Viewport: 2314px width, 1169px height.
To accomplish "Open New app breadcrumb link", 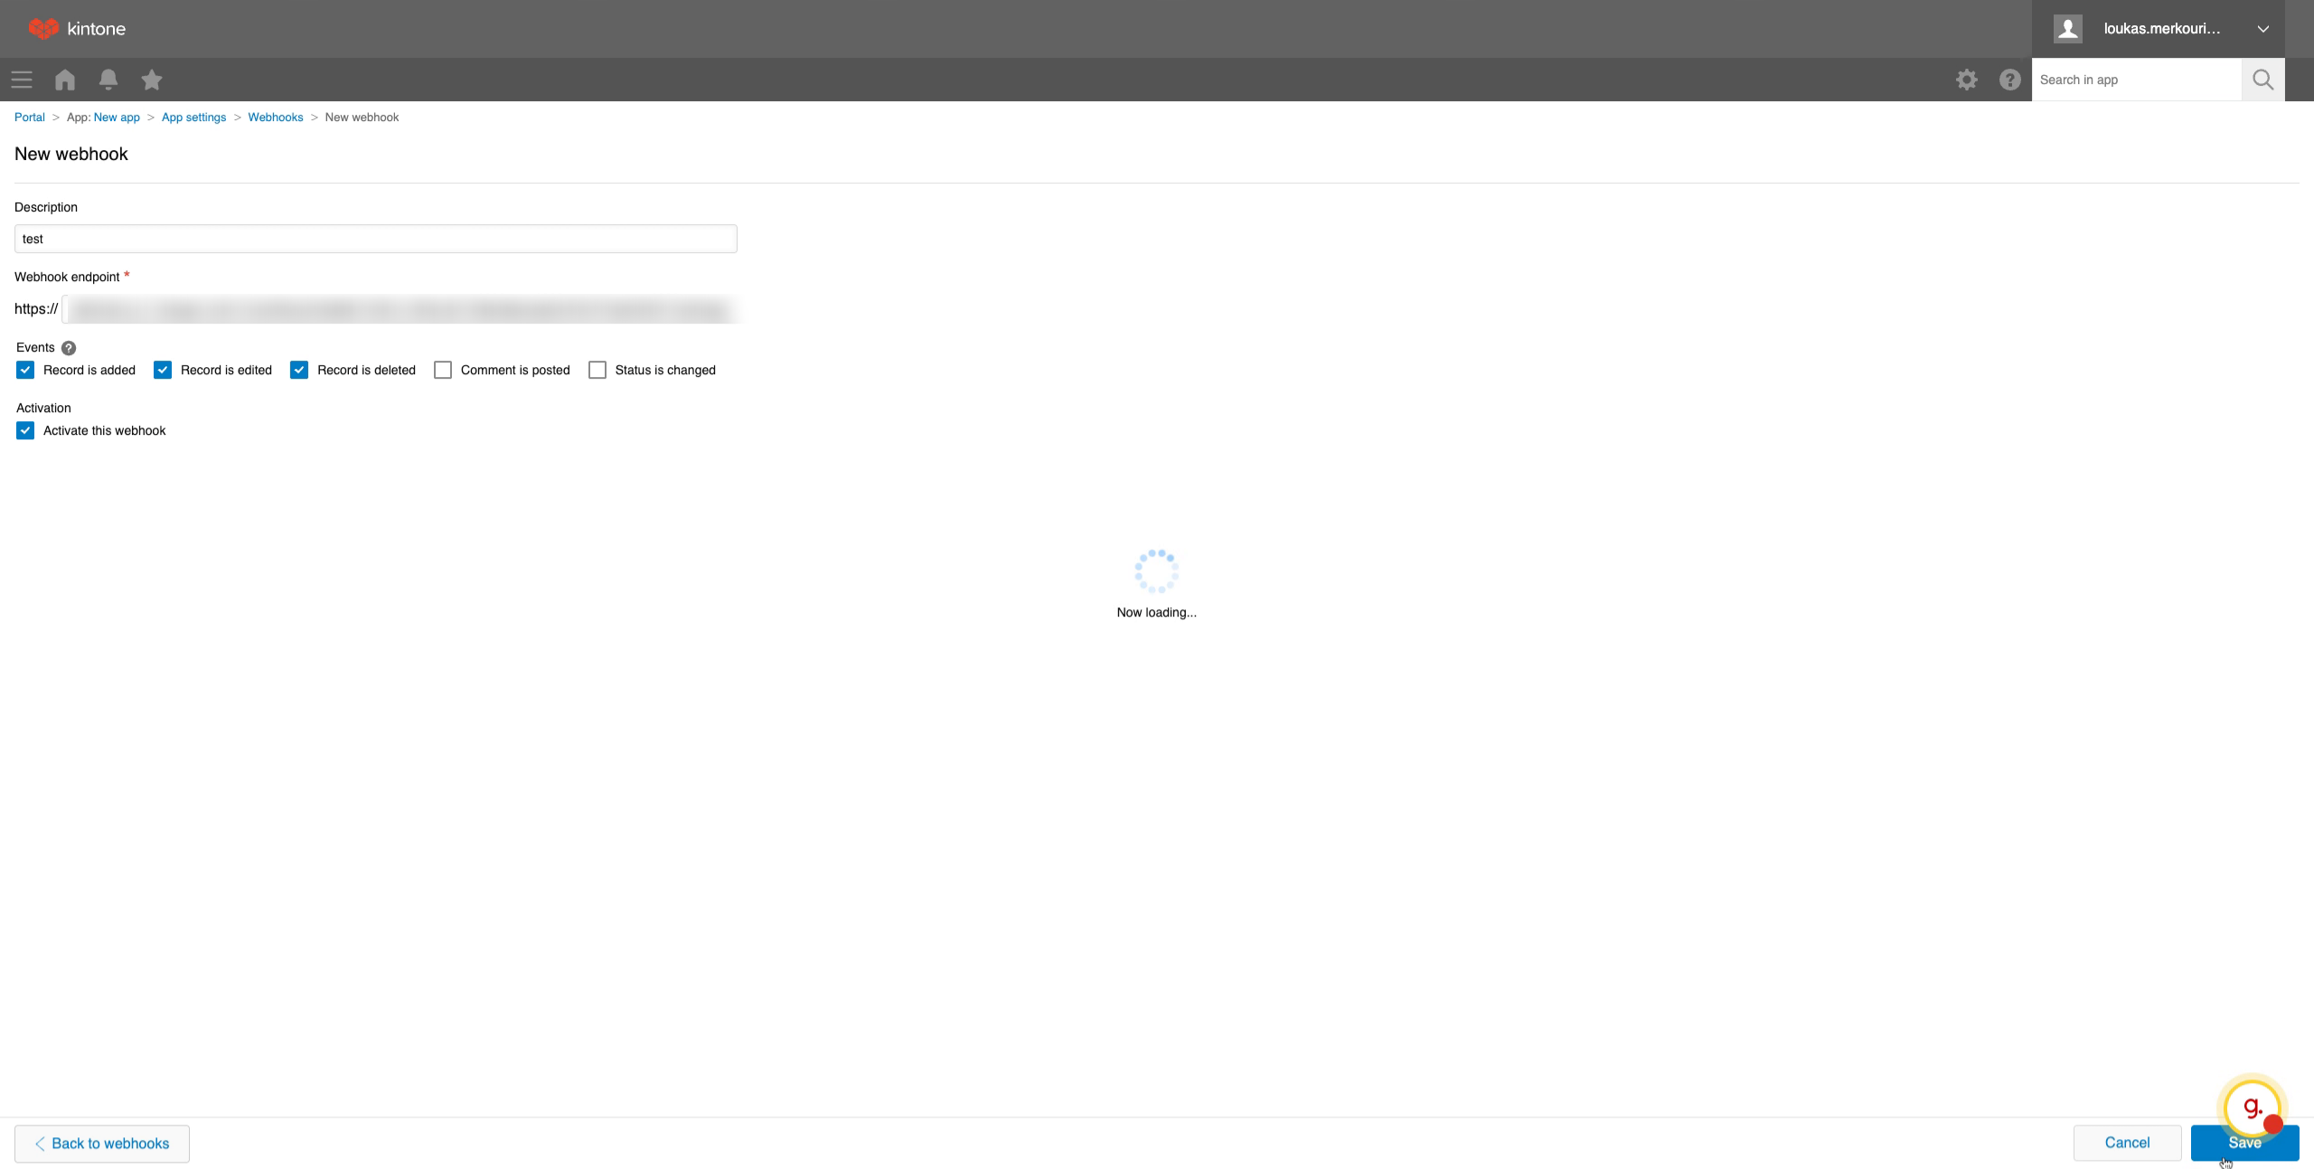I will pyautogui.click(x=117, y=118).
